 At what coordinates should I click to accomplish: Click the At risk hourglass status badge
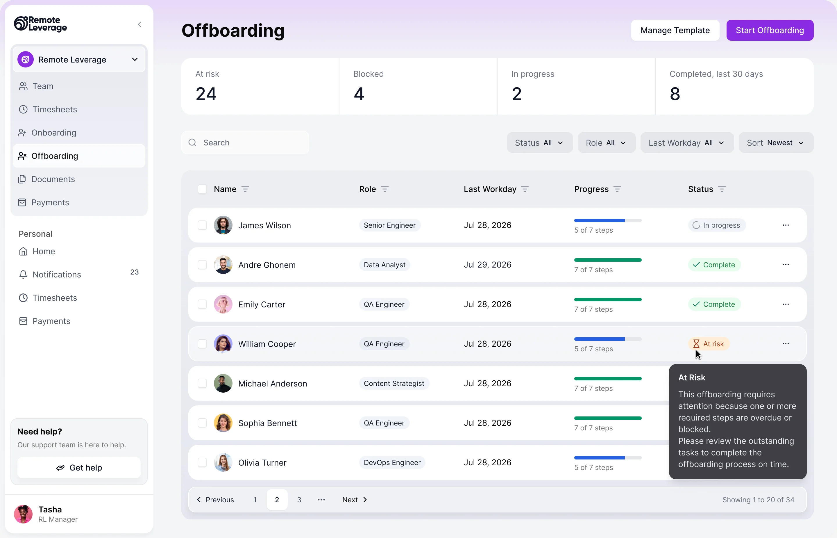(x=709, y=344)
